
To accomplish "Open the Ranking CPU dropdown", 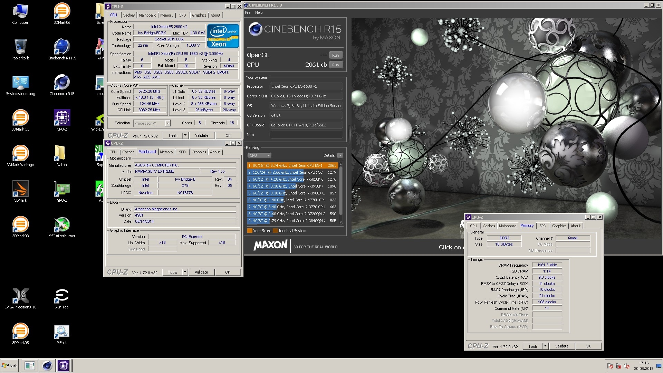I will coord(259,155).
